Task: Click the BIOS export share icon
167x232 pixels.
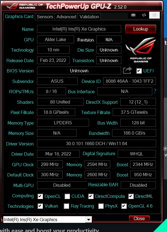Action: [x=127, y=70]
